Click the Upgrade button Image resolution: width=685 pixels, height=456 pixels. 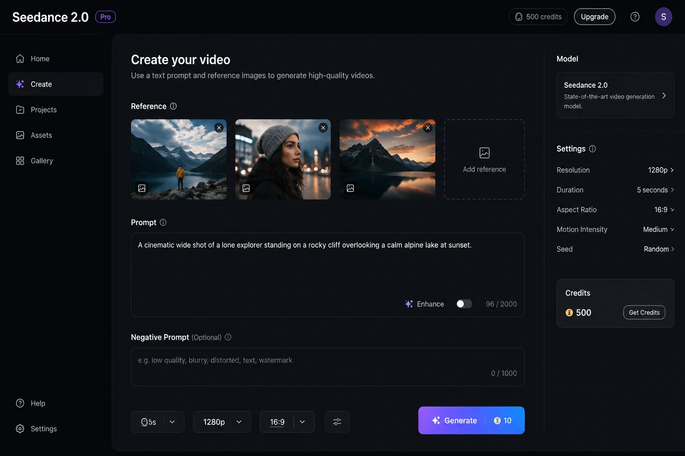[594, 17]
